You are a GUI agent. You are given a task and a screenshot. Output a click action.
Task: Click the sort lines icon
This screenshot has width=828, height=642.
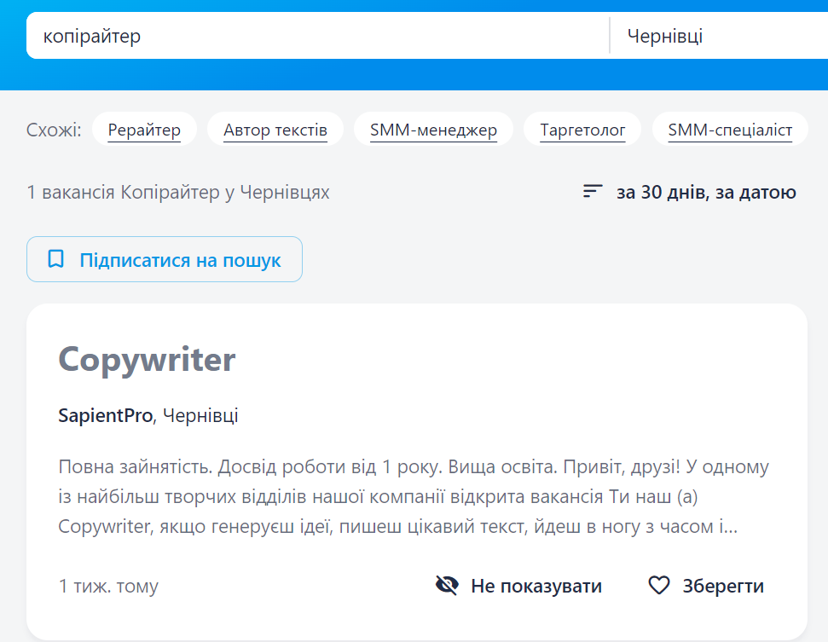coord(593,192)
